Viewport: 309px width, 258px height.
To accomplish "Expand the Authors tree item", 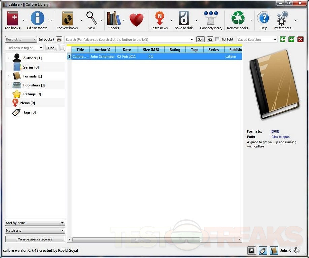I will pyautogui.click(x=9, y=58).
